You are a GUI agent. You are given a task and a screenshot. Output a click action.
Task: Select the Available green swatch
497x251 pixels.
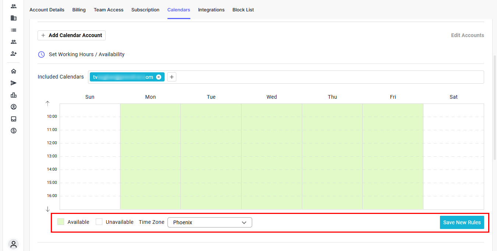[61, 222]
